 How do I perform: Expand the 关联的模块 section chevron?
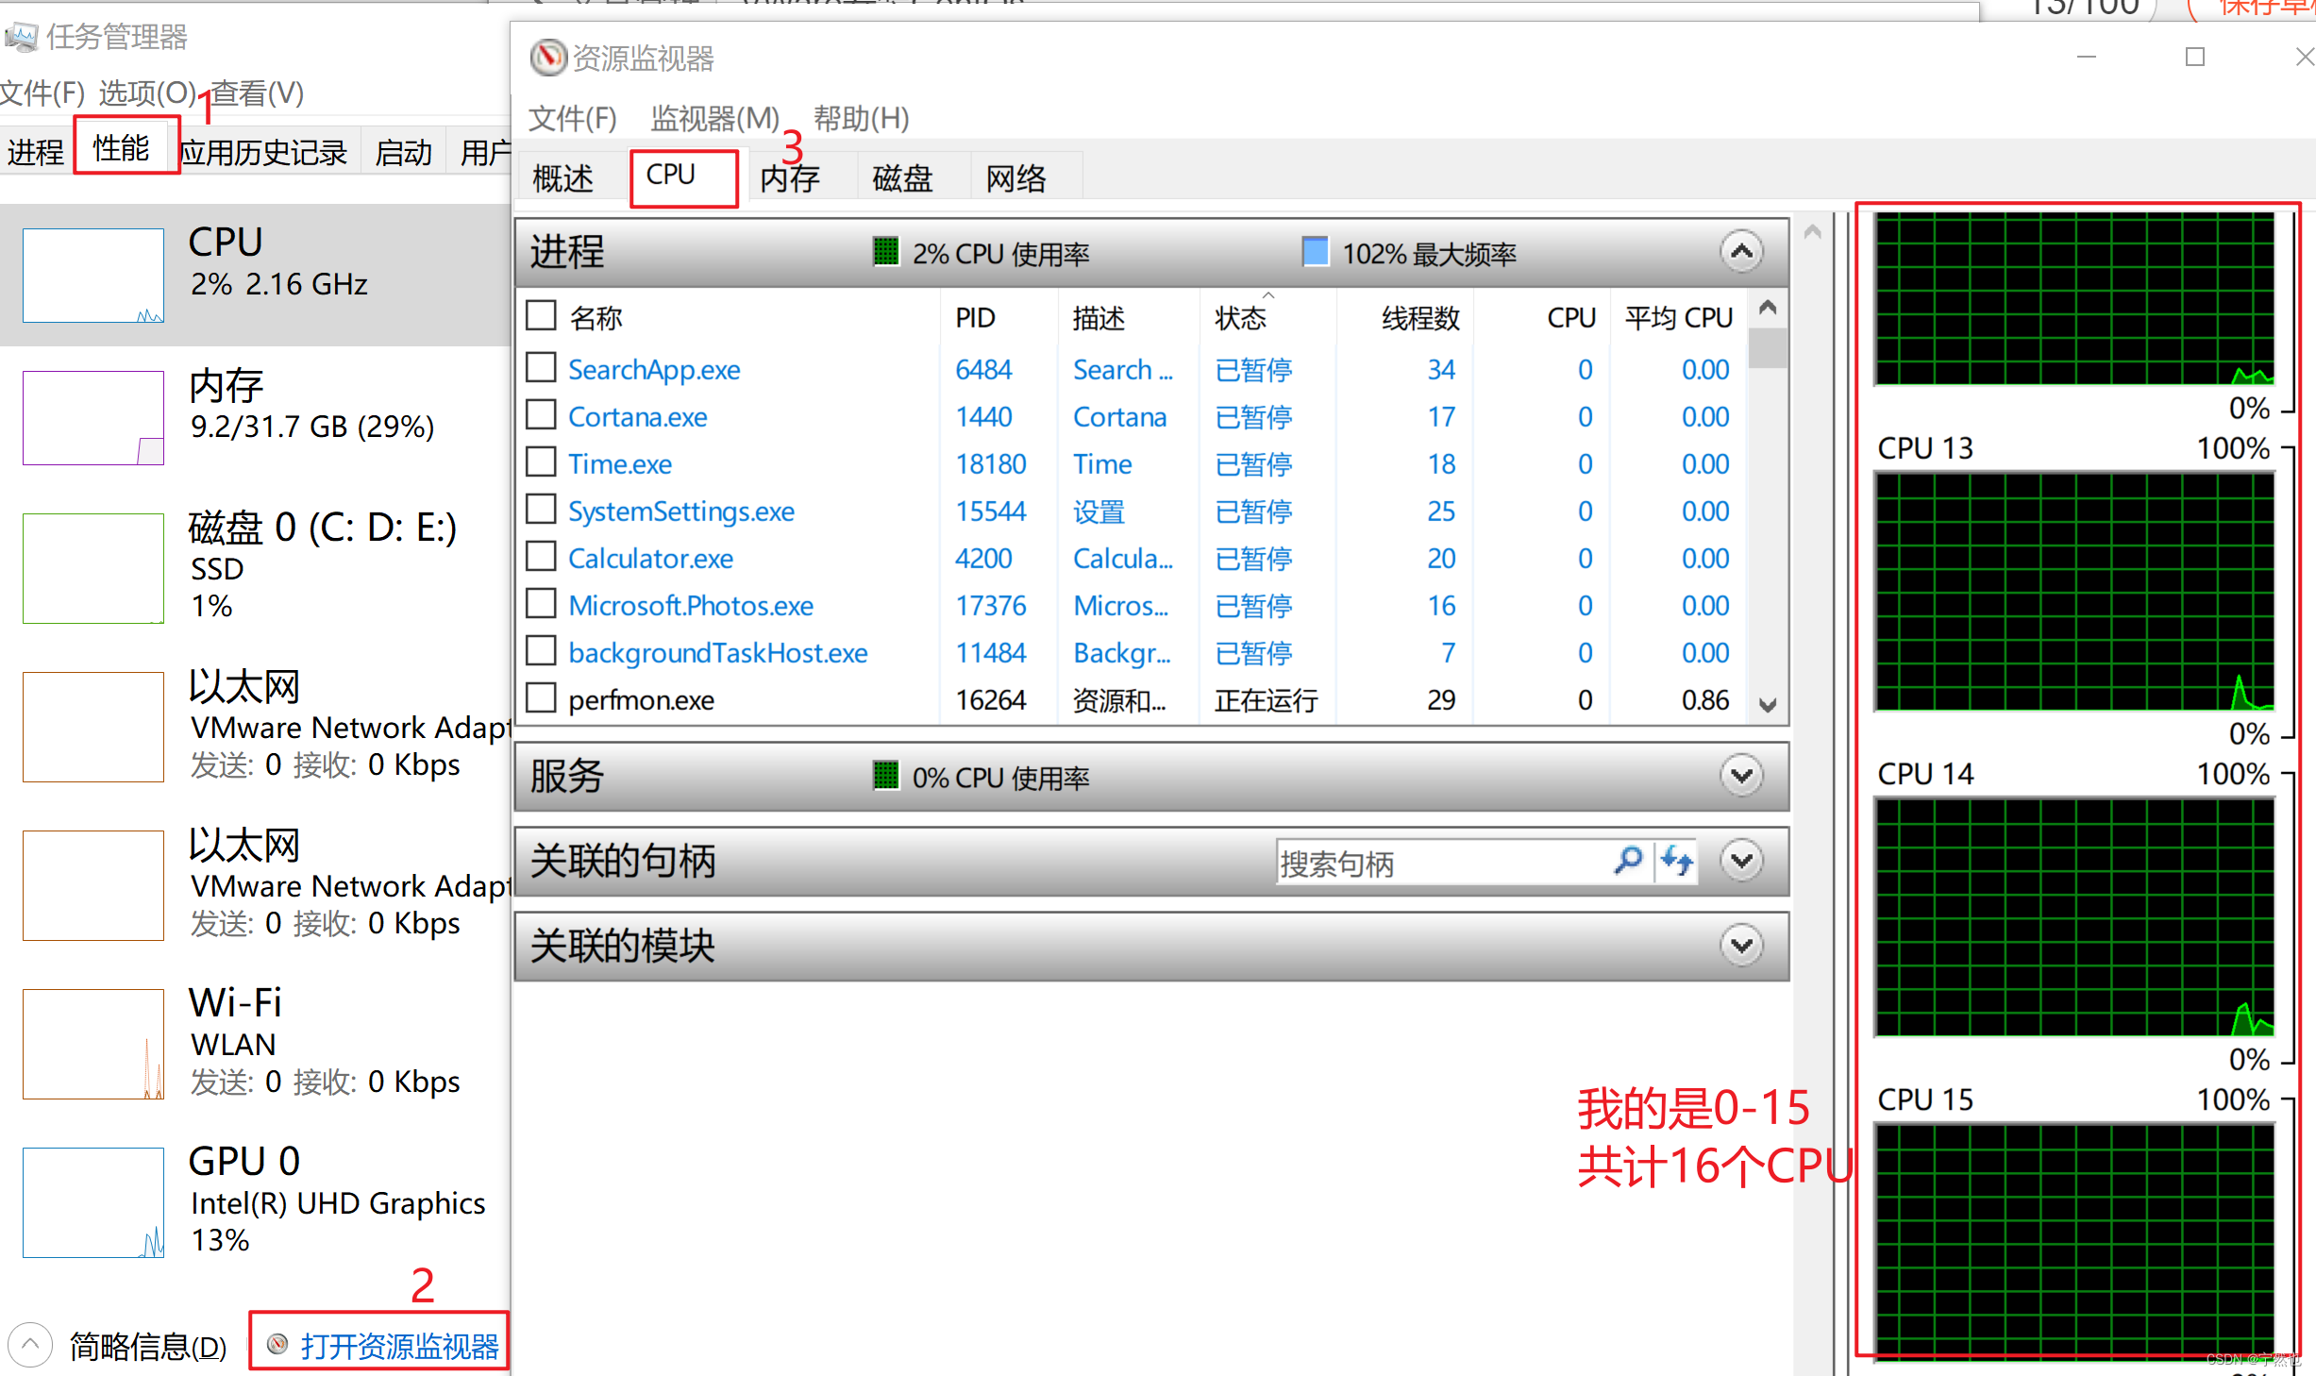click(1741, 944)
